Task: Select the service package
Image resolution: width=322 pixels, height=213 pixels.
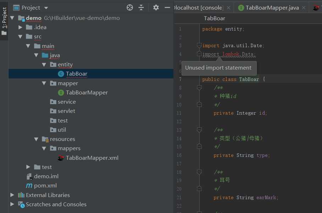Action: pos(67,102)
